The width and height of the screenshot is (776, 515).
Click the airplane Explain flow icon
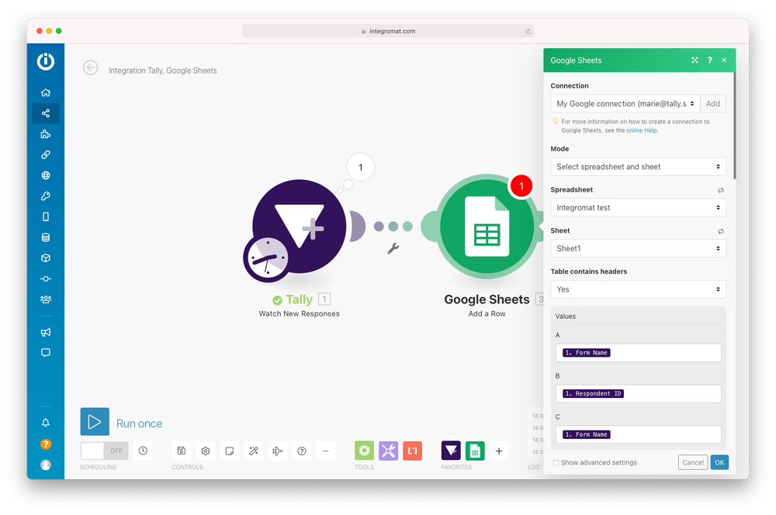(x=278, y=451)
